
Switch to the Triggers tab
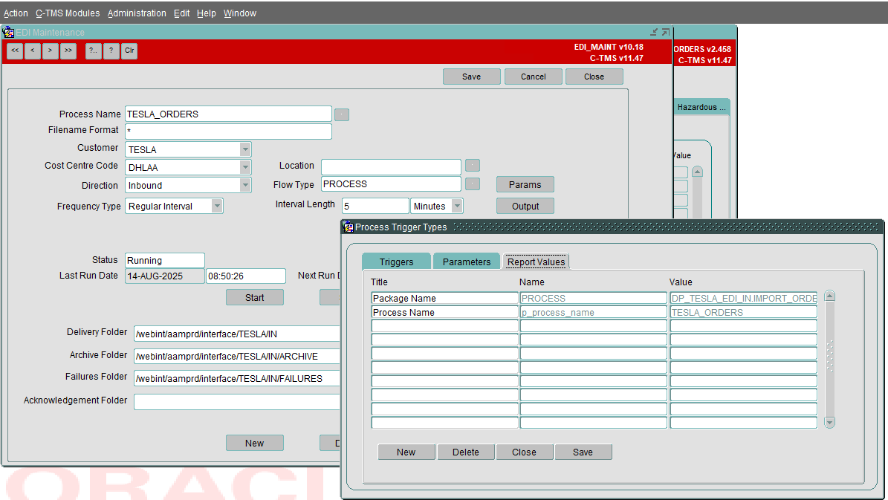point(396,262)
